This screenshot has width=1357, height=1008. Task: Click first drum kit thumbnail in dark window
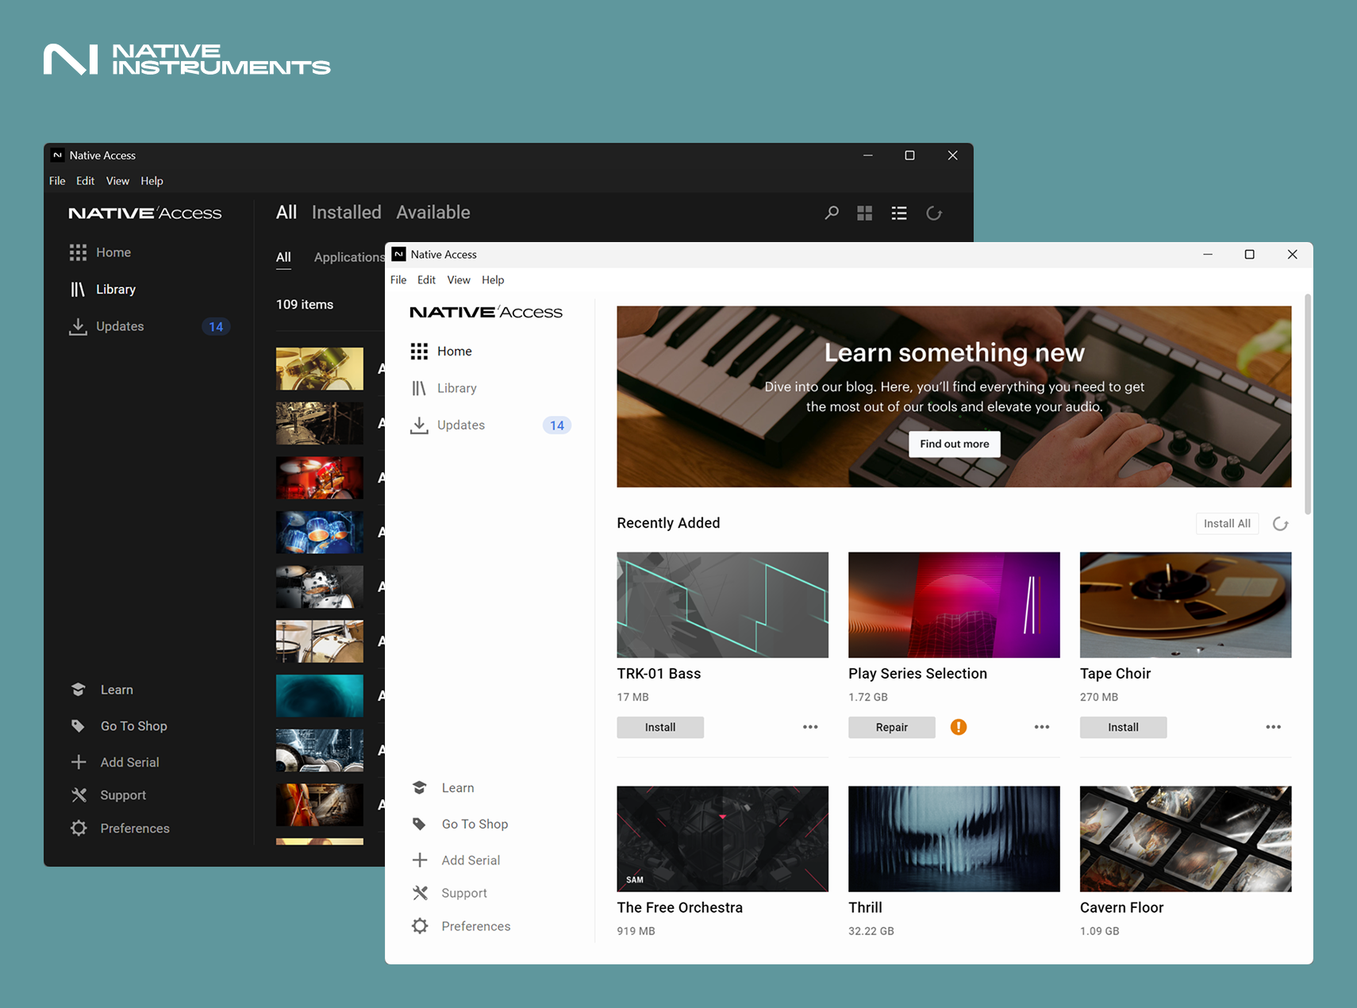(x=320, y=368)
